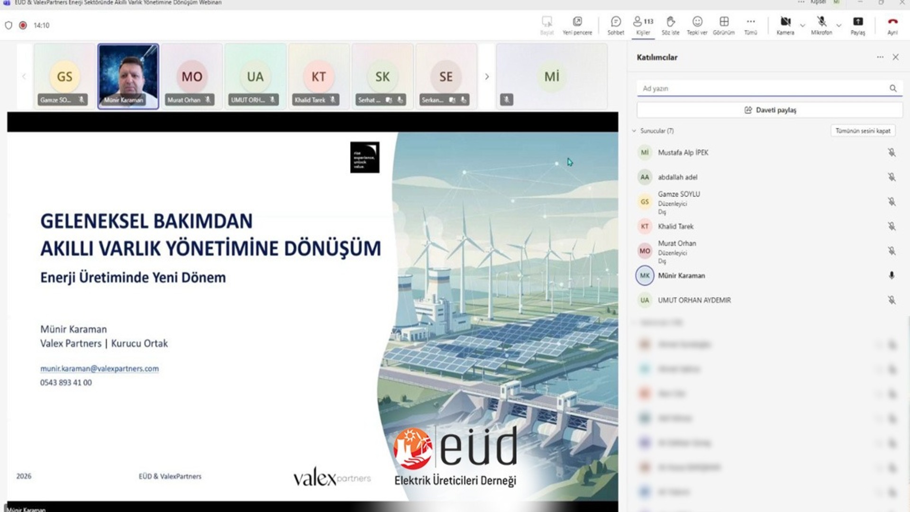Open Tümü more options icon
Viewport: 910px width, 512px height.
(x=750, y=25)
